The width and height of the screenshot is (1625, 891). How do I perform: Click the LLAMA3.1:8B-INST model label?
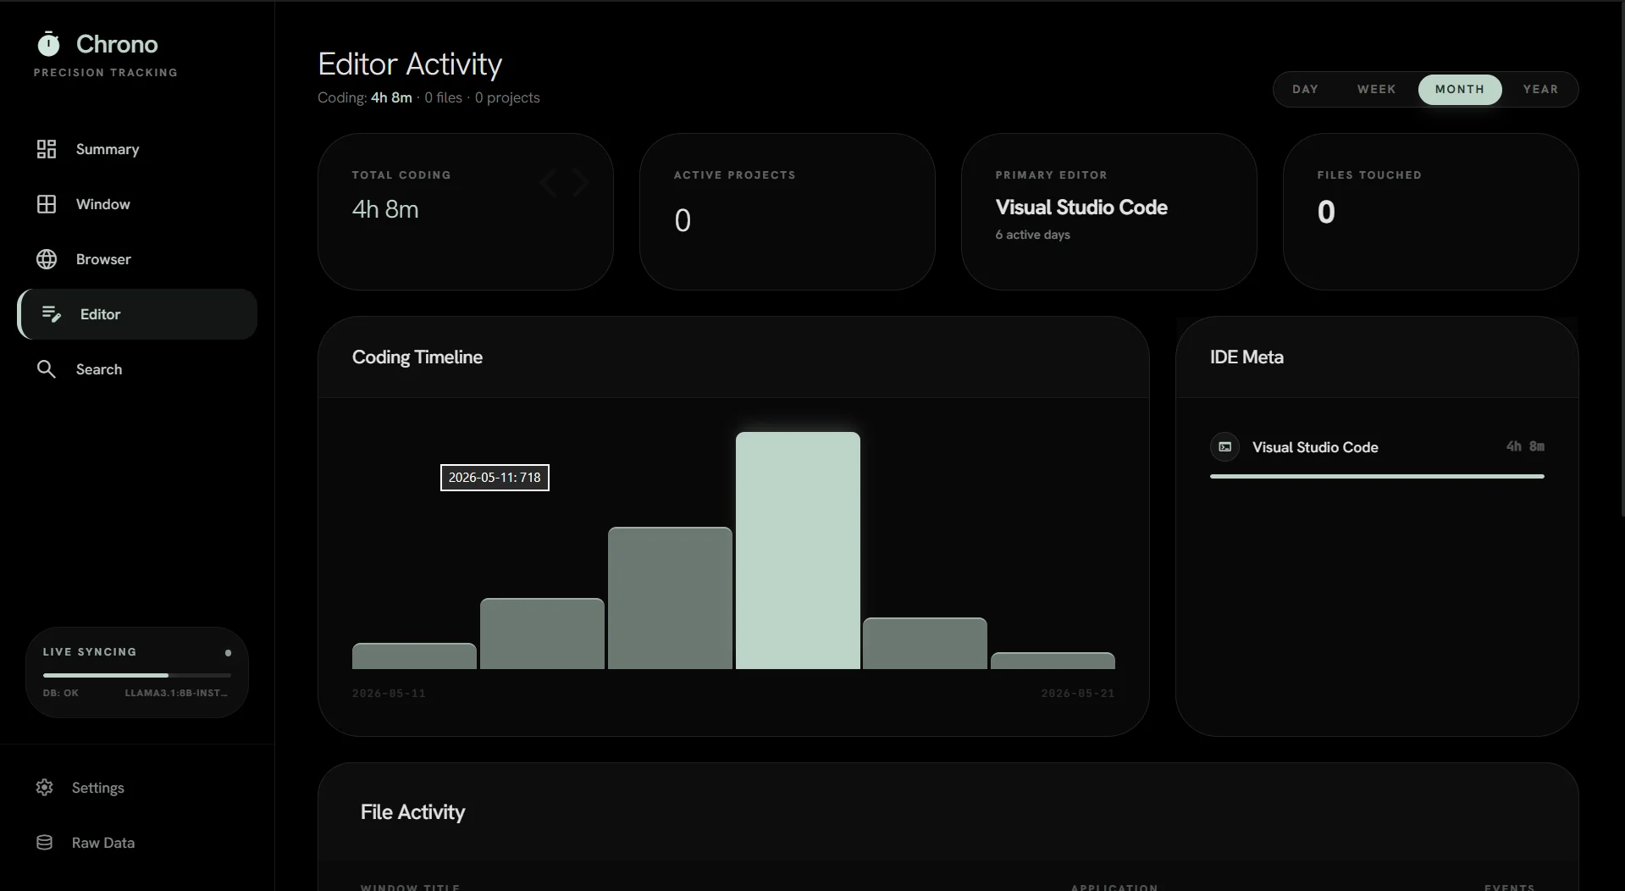tap(176, 693)
